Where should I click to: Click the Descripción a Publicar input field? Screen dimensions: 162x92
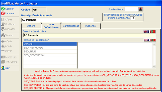pos(89,35)
